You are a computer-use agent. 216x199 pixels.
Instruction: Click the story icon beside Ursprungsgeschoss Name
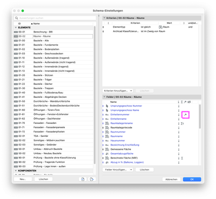coord(107,110)
